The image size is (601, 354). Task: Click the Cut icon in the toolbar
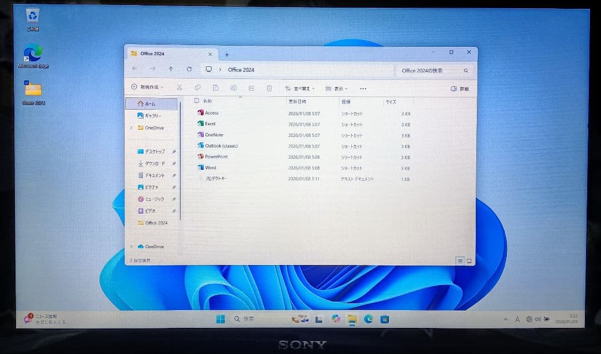tap(179, 88)
